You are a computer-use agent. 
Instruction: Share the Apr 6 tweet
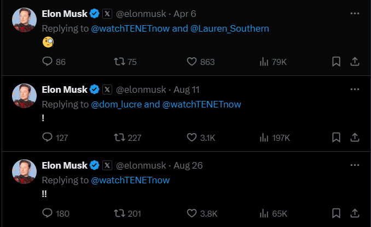tap(354, 62)
